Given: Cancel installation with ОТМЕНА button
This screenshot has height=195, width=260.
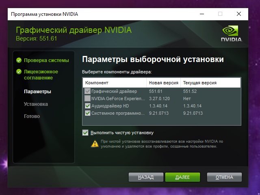Looking at the screenshot, I should pyautogui.click(x=224, y=177).
